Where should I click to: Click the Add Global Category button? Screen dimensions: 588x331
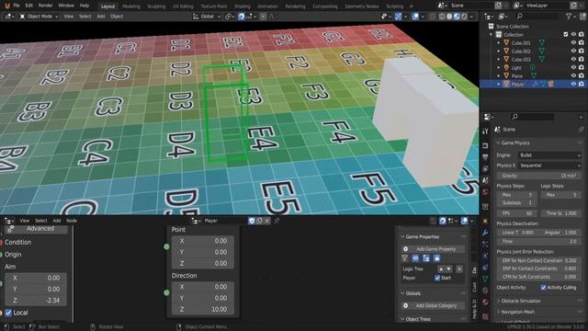point(433,306)
